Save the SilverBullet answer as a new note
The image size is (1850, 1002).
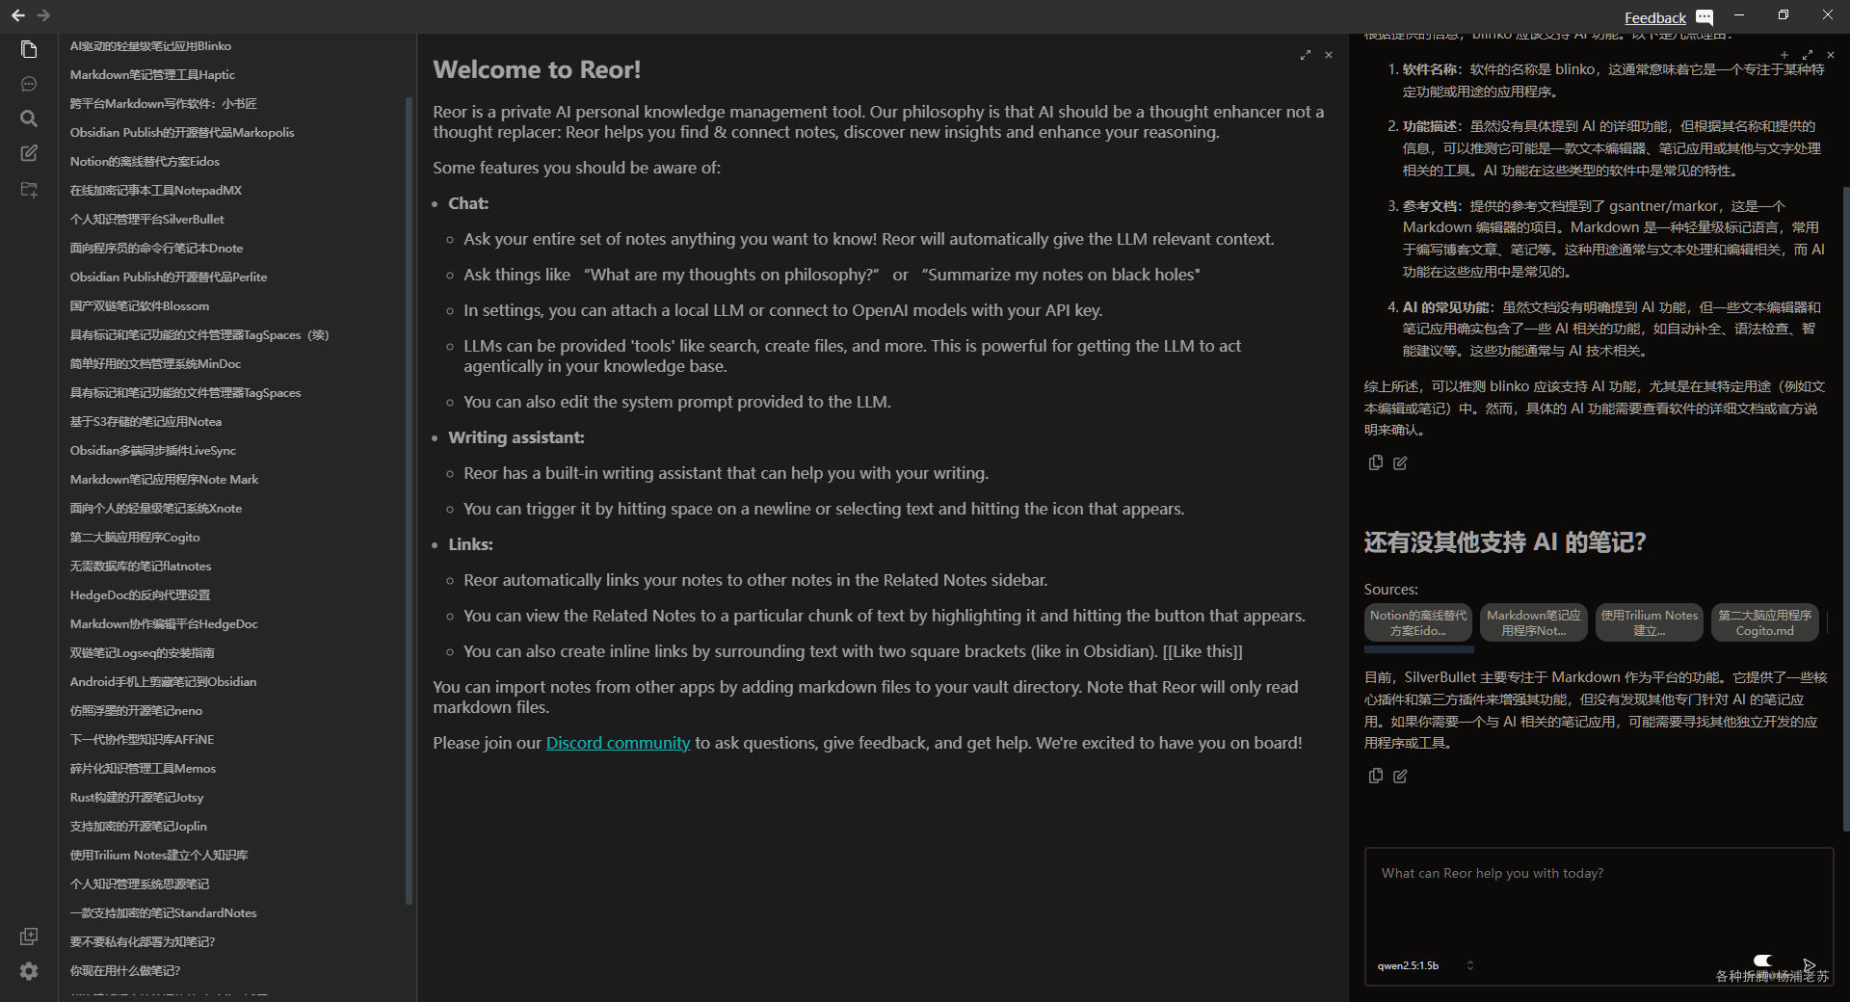pos(1400,777)
